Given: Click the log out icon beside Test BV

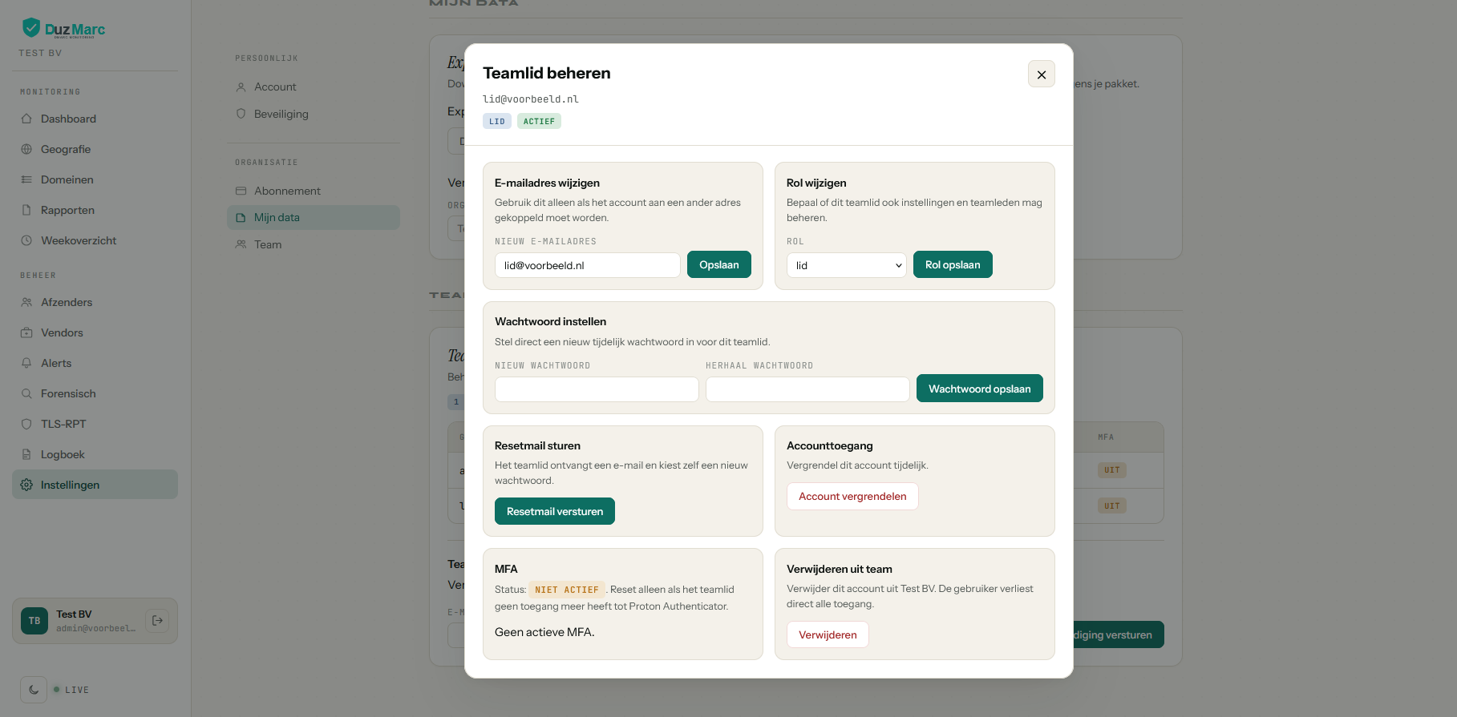Looking at the screenshot, I should click(157, 620).
